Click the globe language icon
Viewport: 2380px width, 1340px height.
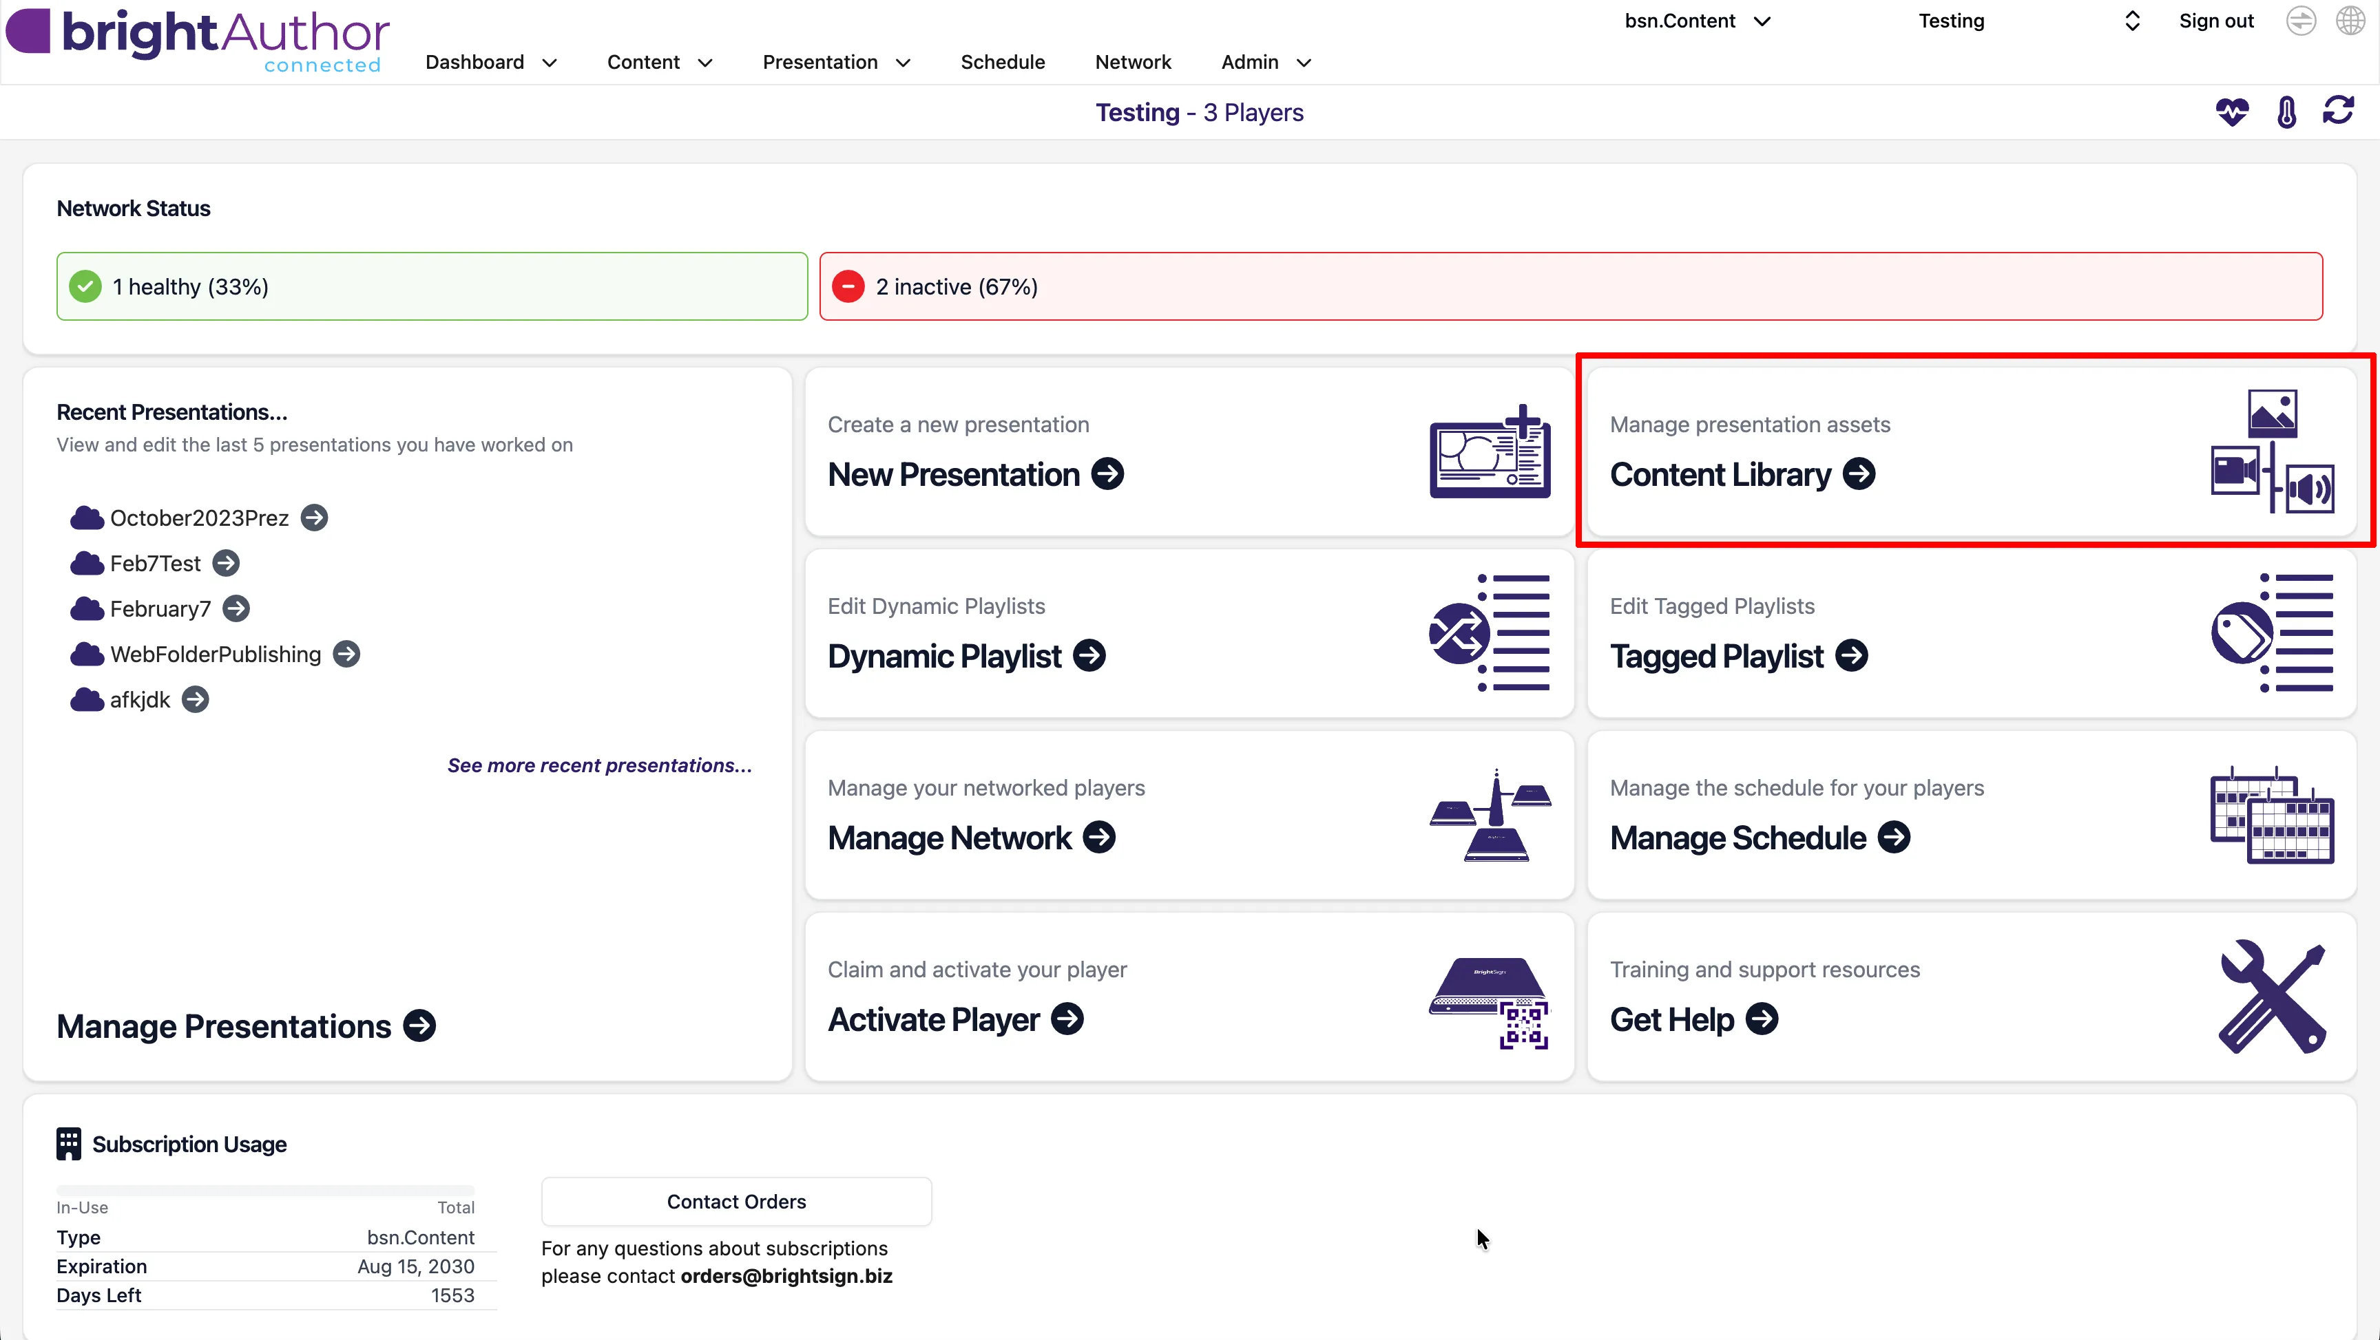(2350, 21)
